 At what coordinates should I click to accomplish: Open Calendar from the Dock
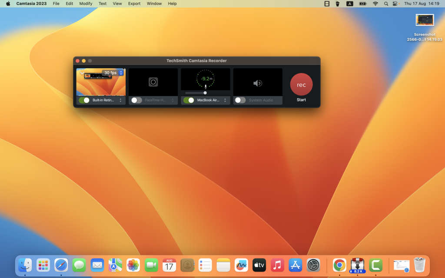tap(169, 265)
